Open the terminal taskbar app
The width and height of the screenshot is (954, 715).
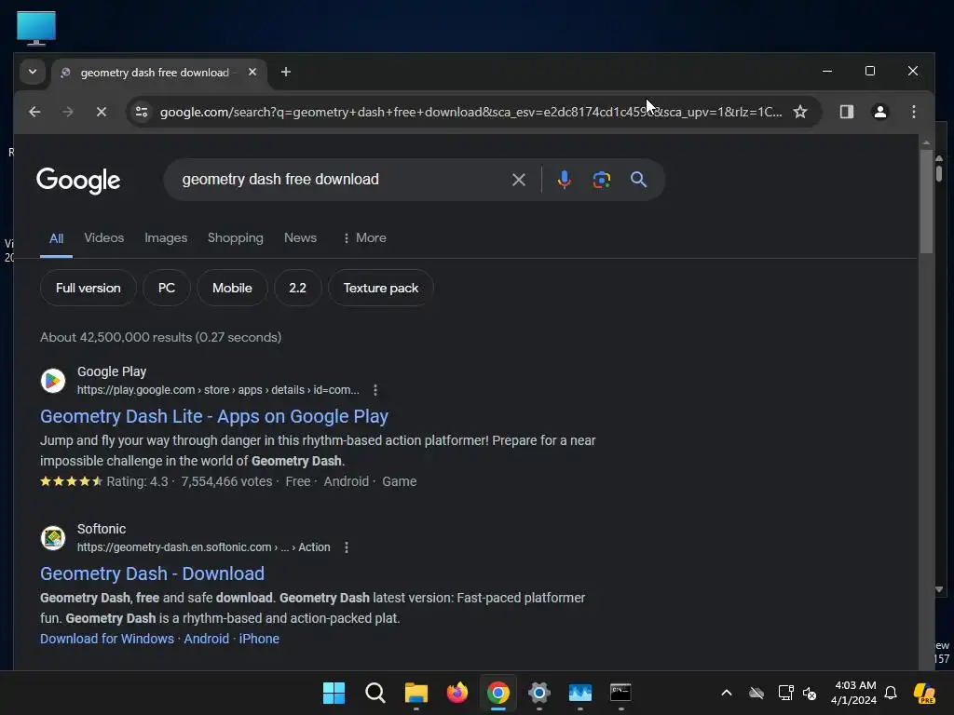(620, 693)
